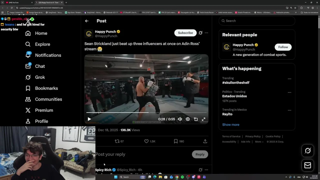Viewport: 320px width, 180px height.
Task: Open Bookmarks from the sidebar
Action: pos(41,88)
